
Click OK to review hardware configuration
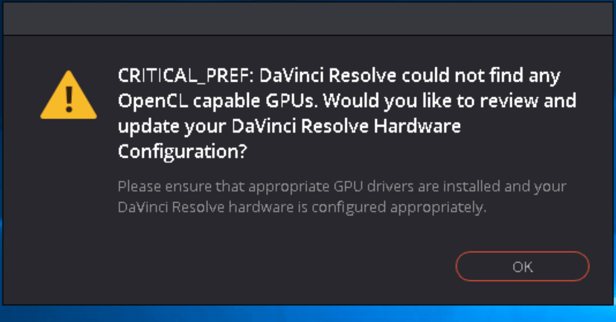[x=523, y=266]
